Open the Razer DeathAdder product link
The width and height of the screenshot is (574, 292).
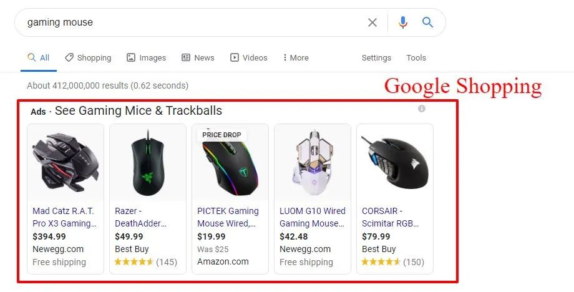click(x=141, y=217)
